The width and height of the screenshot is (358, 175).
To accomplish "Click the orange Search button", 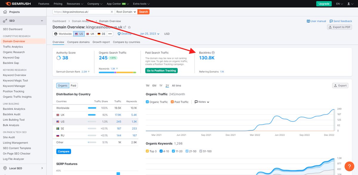I will tap(143, 12).
